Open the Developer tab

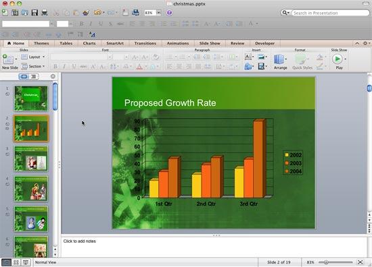(264, 43)
